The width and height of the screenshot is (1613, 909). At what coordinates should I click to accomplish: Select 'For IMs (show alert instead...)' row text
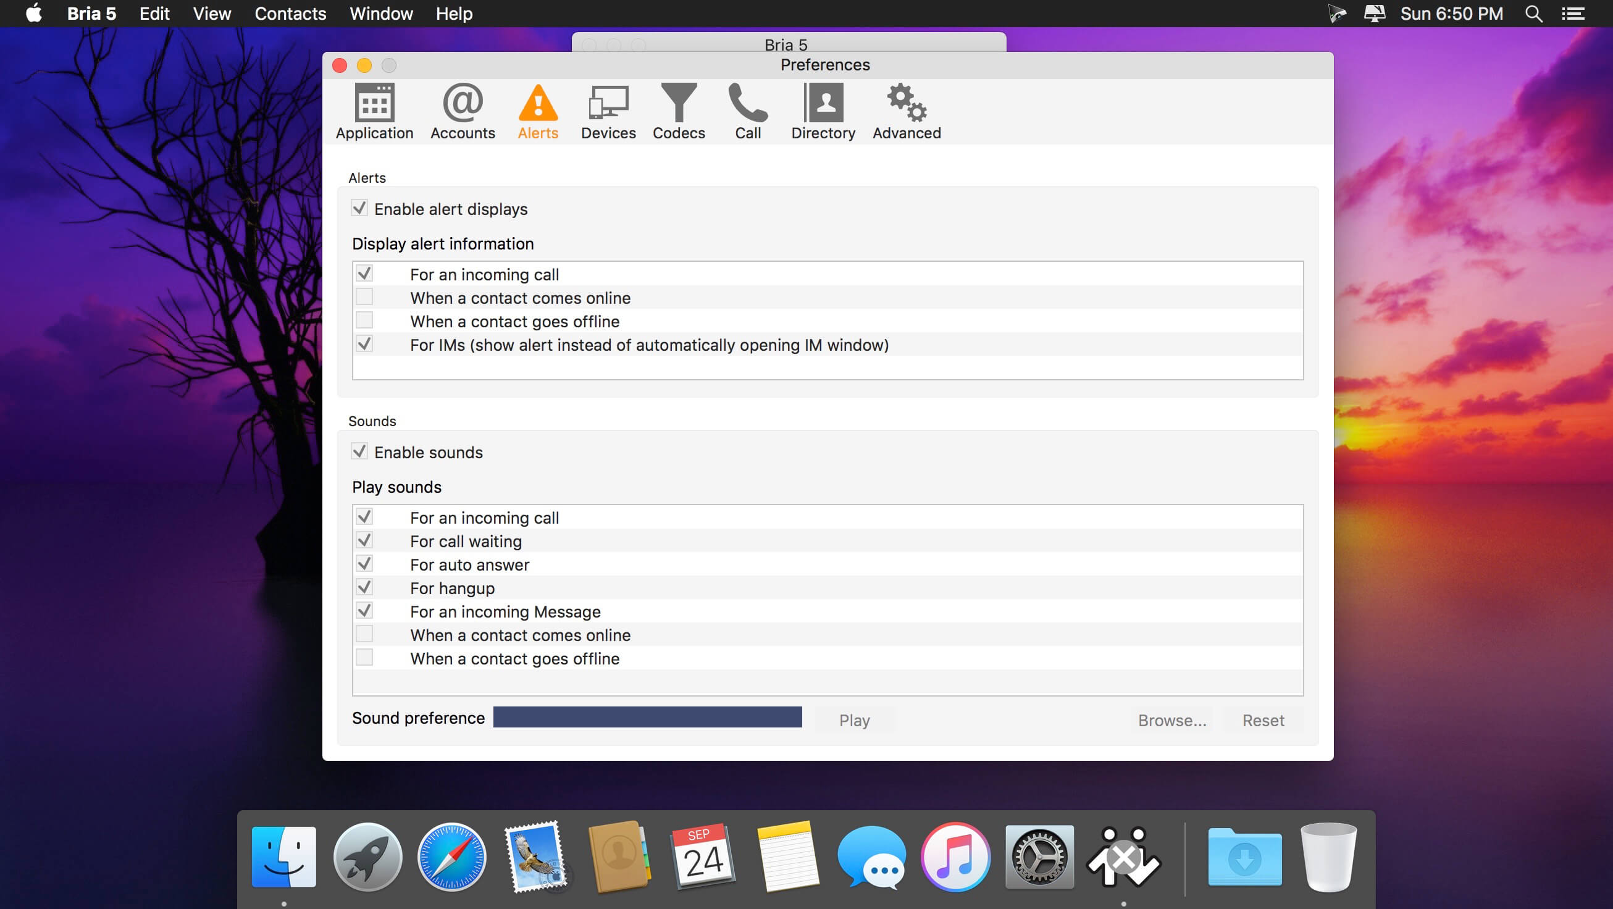pyautogui.click(x=649, y=345)
